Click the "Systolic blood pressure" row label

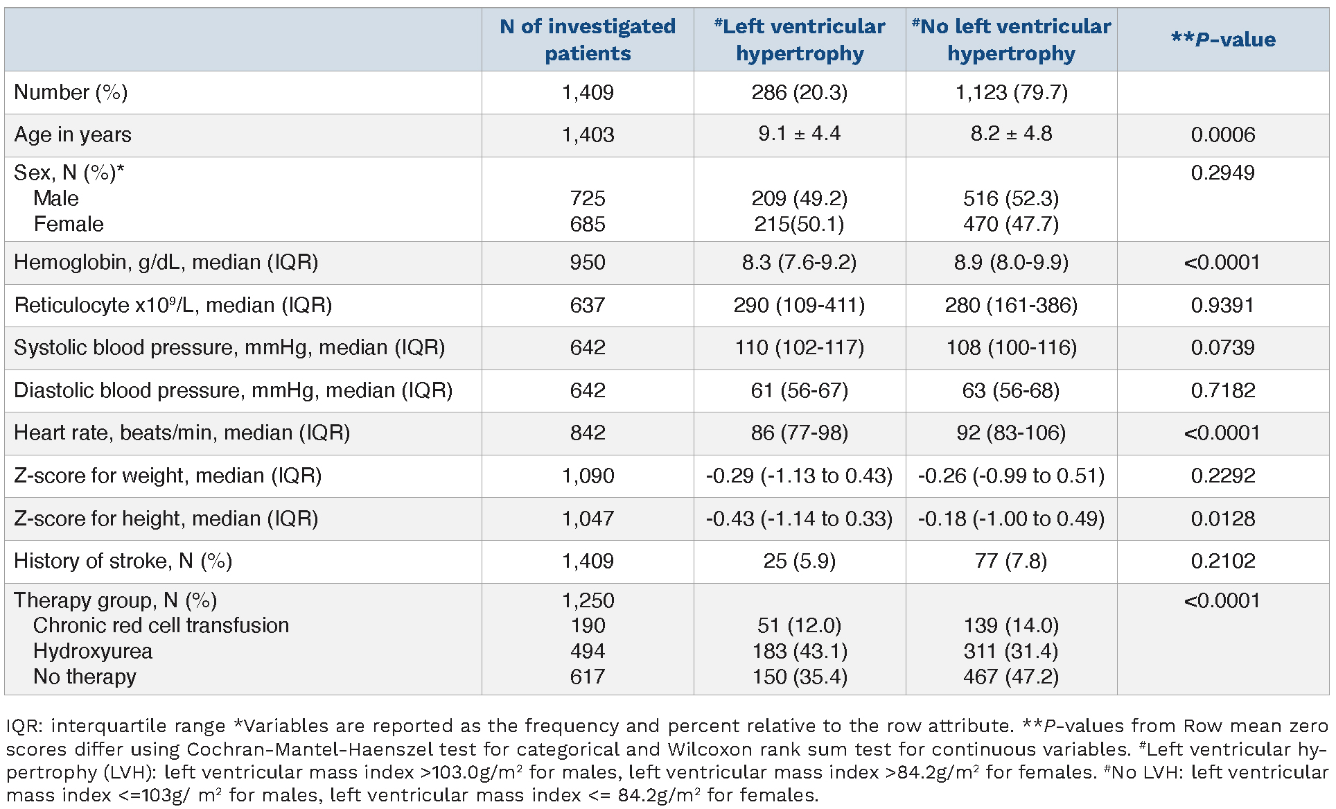point(229,347)
